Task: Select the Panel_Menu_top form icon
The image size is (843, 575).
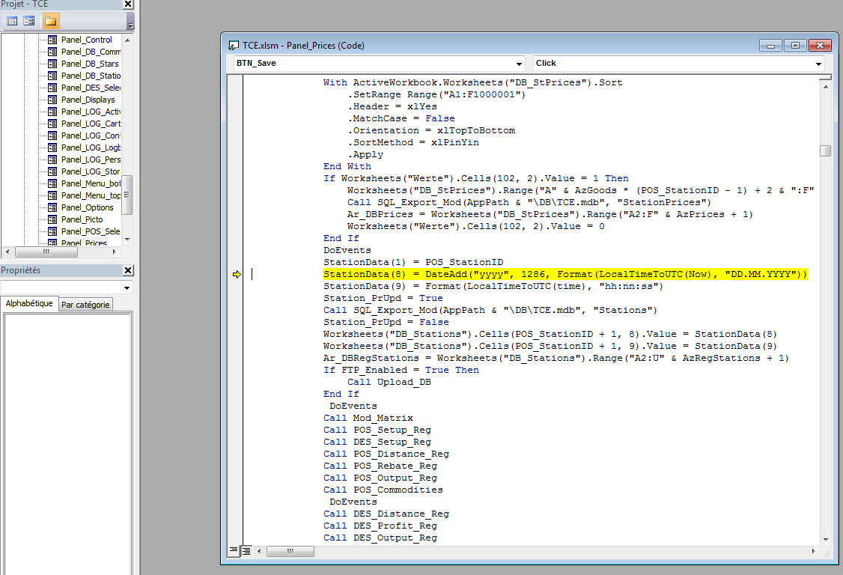Action: pos(52,195)
